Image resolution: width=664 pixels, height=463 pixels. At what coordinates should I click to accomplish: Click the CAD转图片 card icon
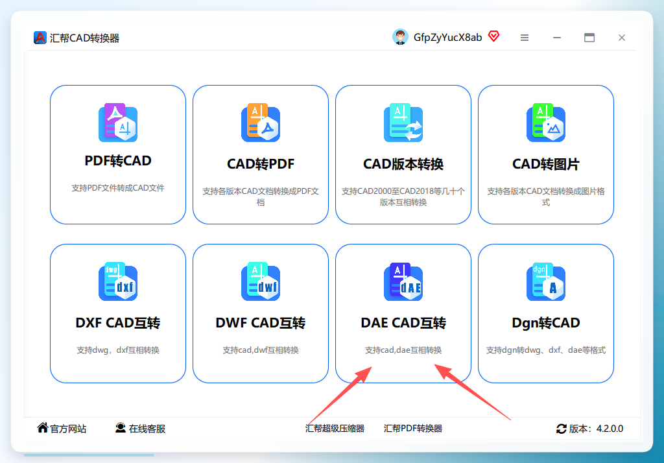[x=546, y=123]
